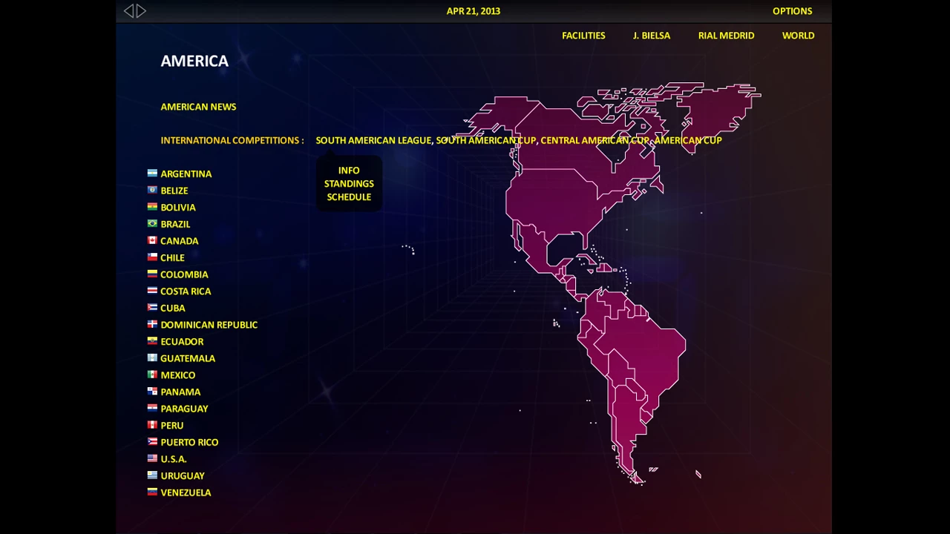Open the Options menu
Screen dimensions: 950x534
click(792, 11)
